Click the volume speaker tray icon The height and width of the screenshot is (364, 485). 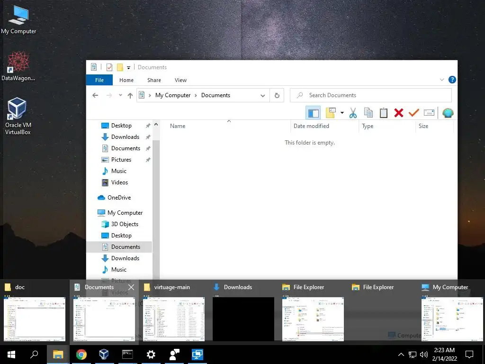click(423, 355)
